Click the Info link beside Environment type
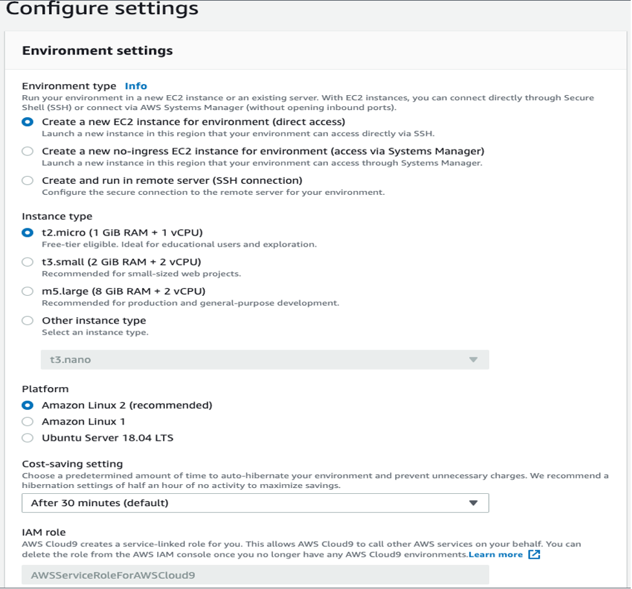The width and height of the screenshot is (632, 589). click(x=135, y=85)
